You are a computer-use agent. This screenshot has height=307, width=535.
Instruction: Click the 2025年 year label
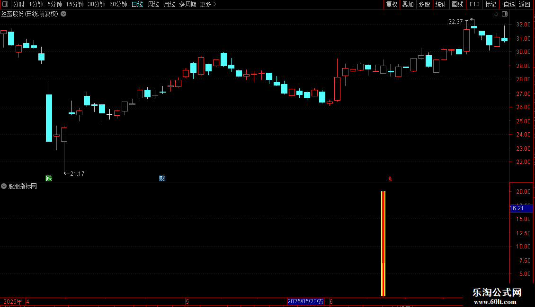[13, 301]
